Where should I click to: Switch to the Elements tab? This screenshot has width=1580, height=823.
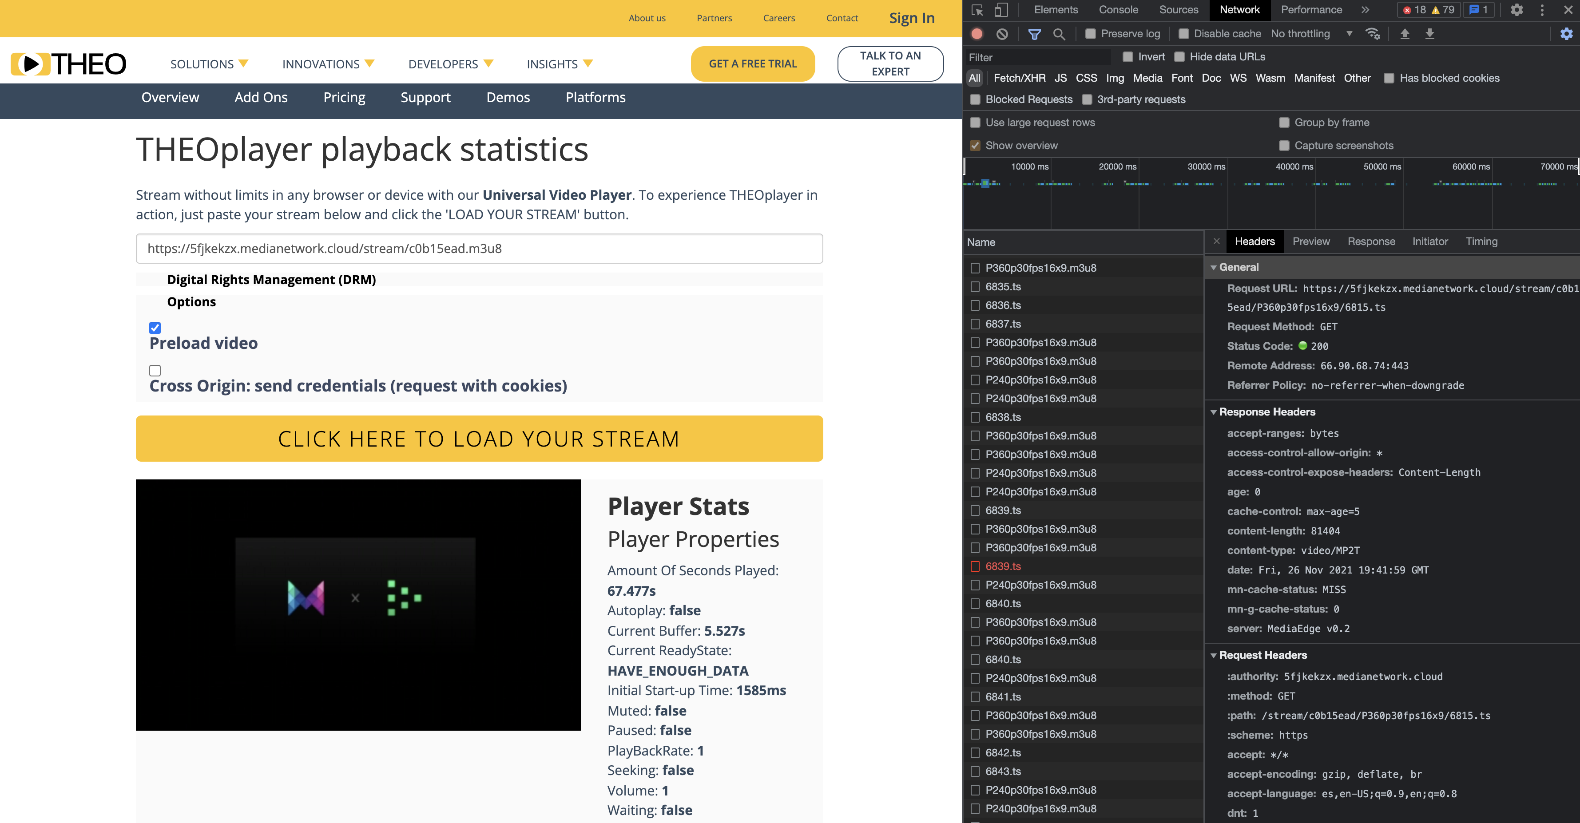(1056, 10)
